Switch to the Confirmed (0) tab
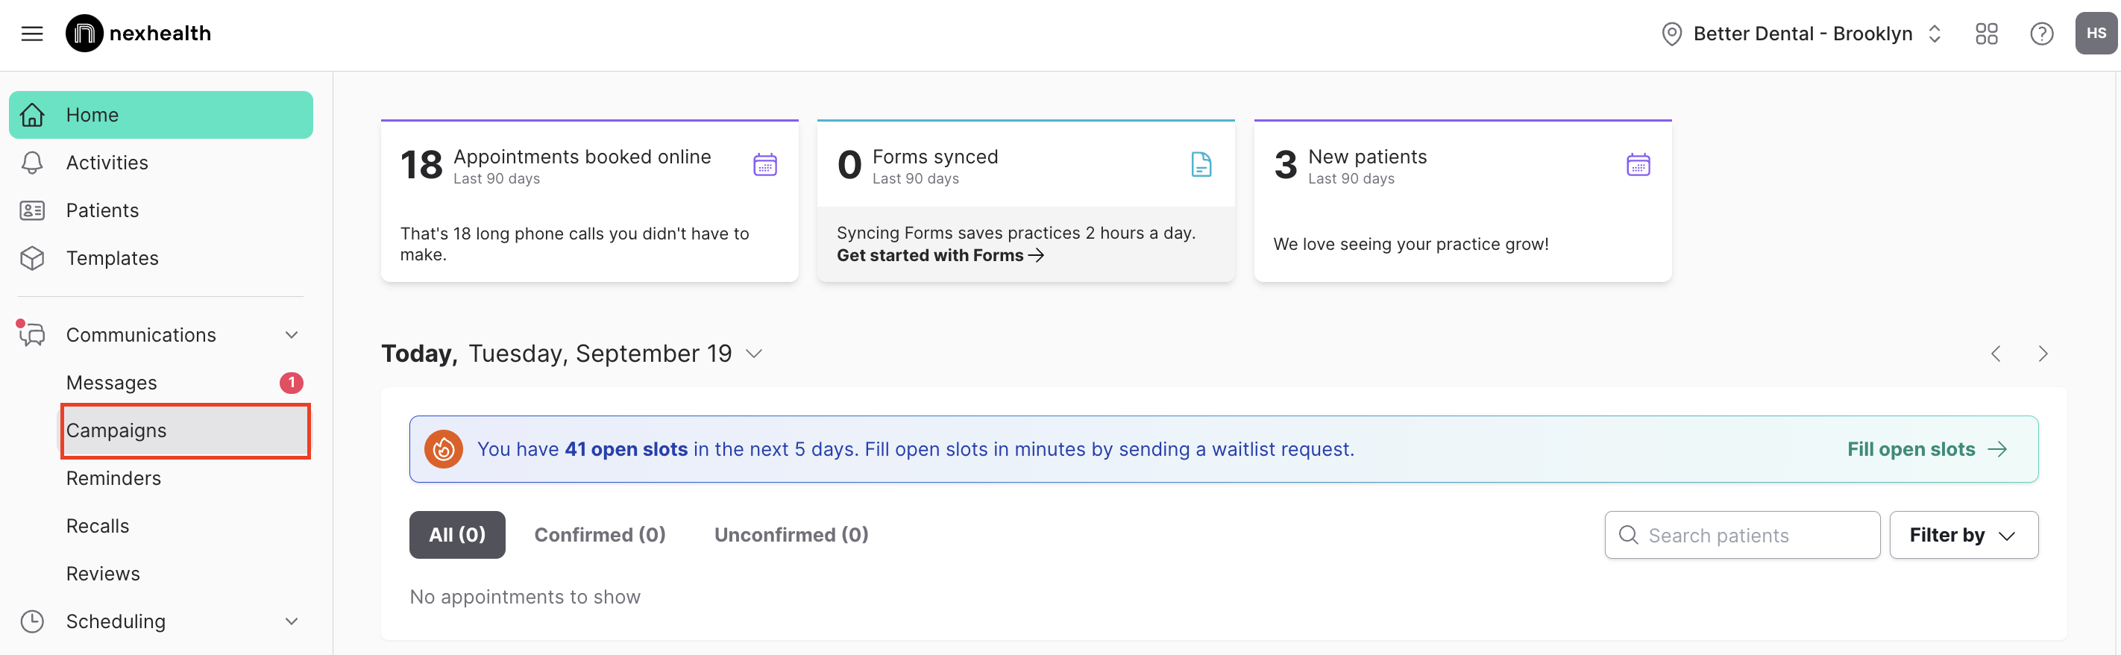The height and width of the screenshot is (655, 2121). click(x=600, y=536)
